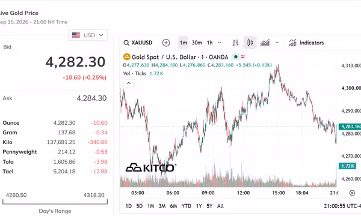Click the 12:00 time axis label
This screenshot has width=361, height=216.
tap(243, 193)
